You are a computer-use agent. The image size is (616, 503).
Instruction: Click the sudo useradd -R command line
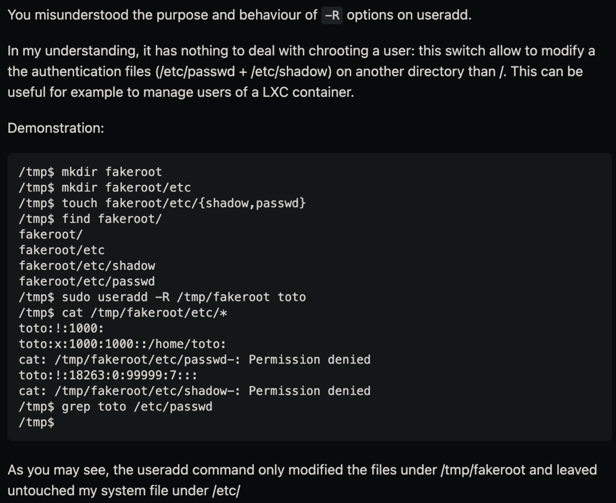point(162,297)
